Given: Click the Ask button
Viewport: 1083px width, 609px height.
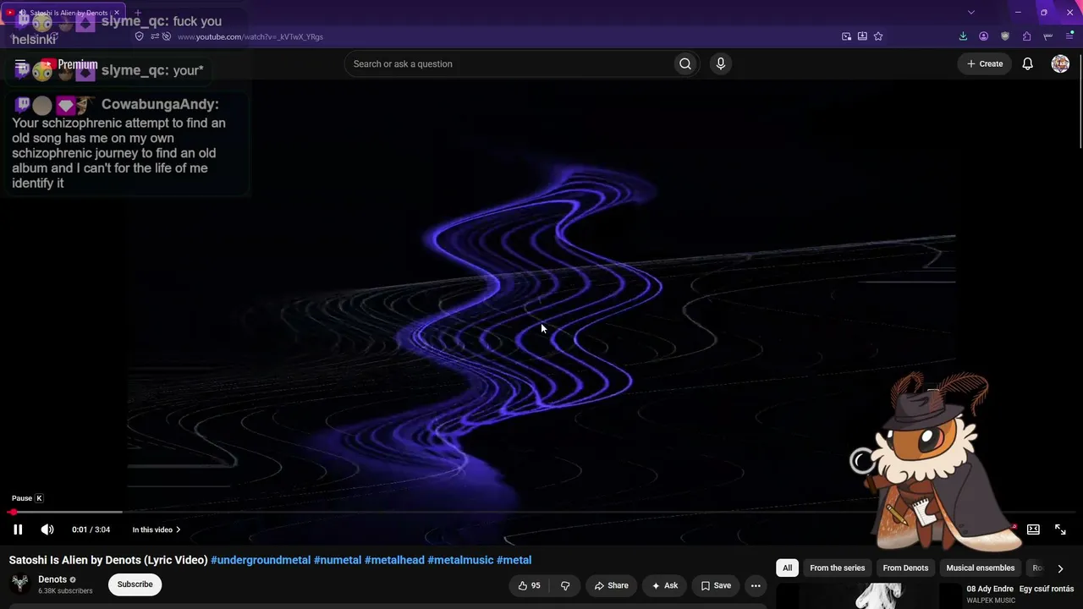Looking at the screenshot, I should (x=664, y=585).
